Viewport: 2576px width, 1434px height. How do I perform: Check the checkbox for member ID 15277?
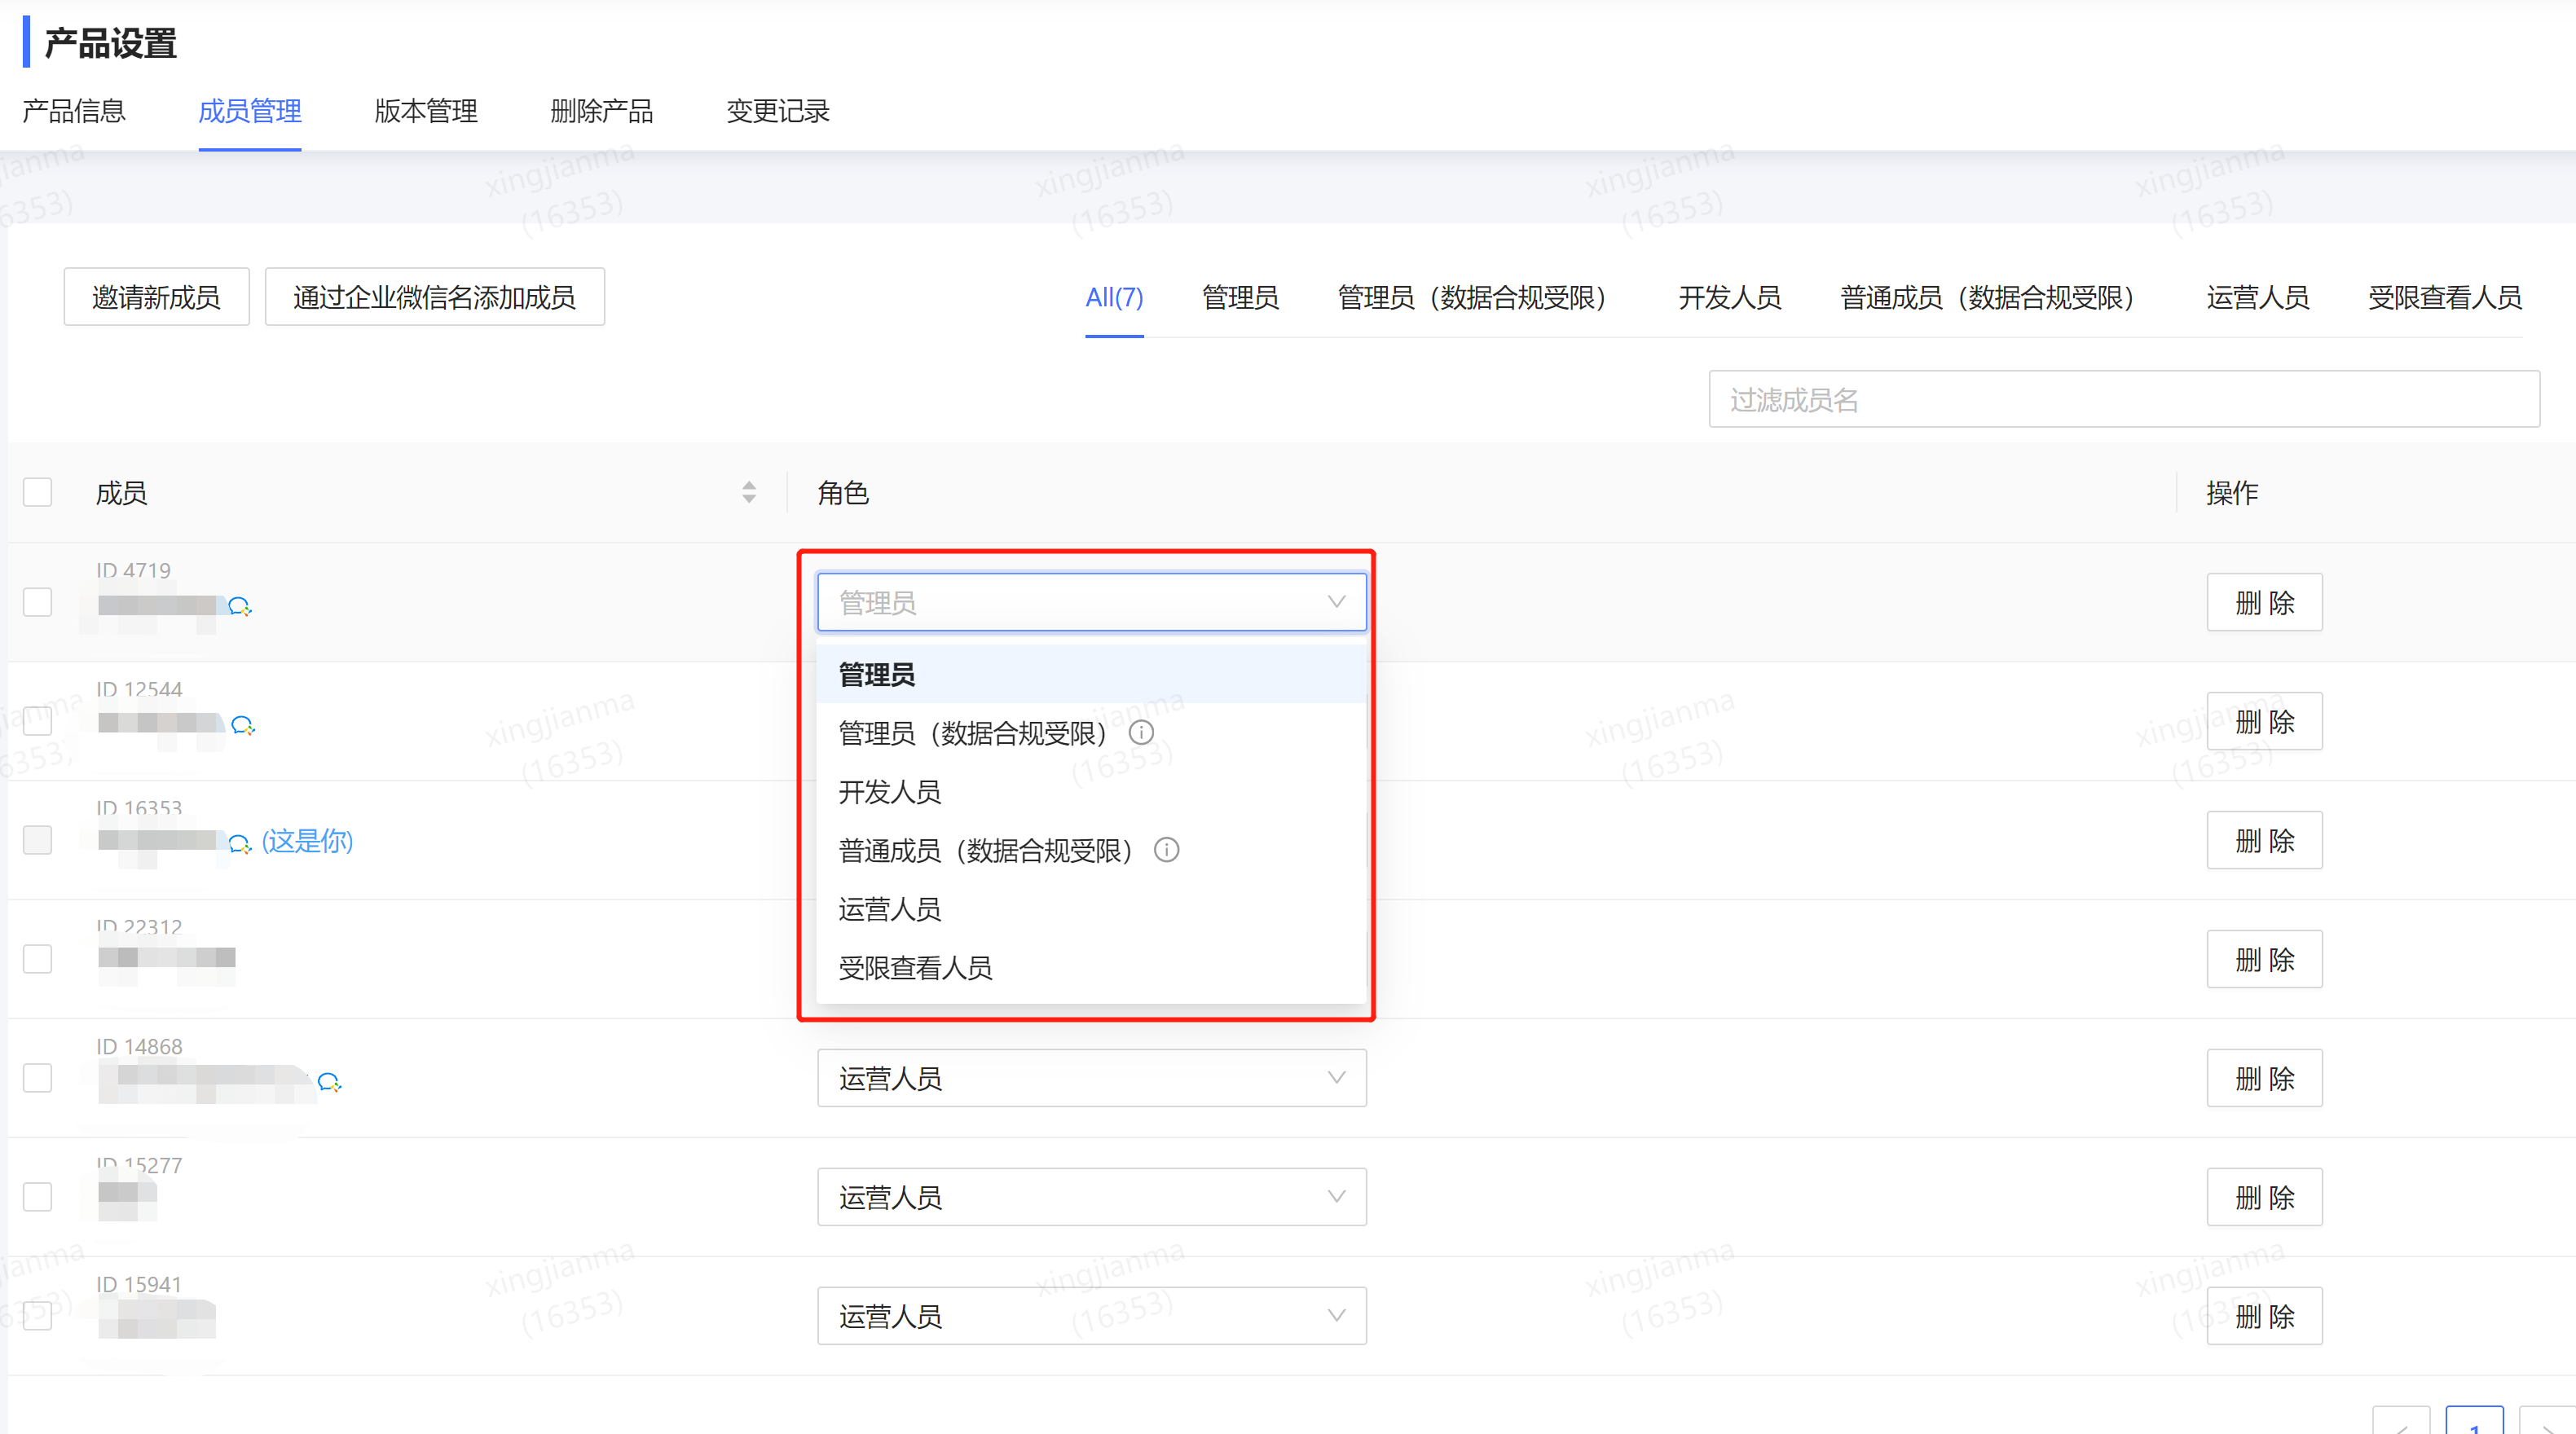[38, 1197]
